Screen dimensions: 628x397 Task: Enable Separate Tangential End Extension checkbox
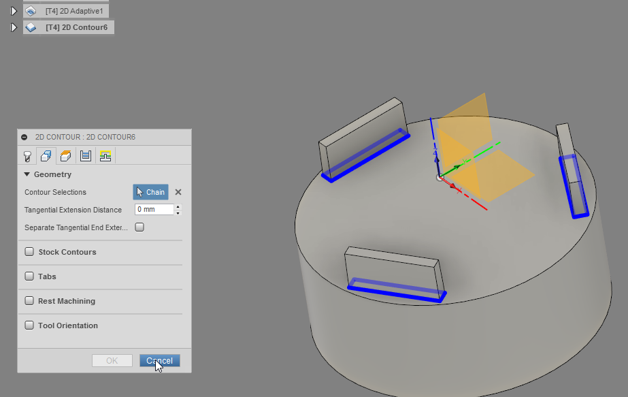click(x=139, y=227)
